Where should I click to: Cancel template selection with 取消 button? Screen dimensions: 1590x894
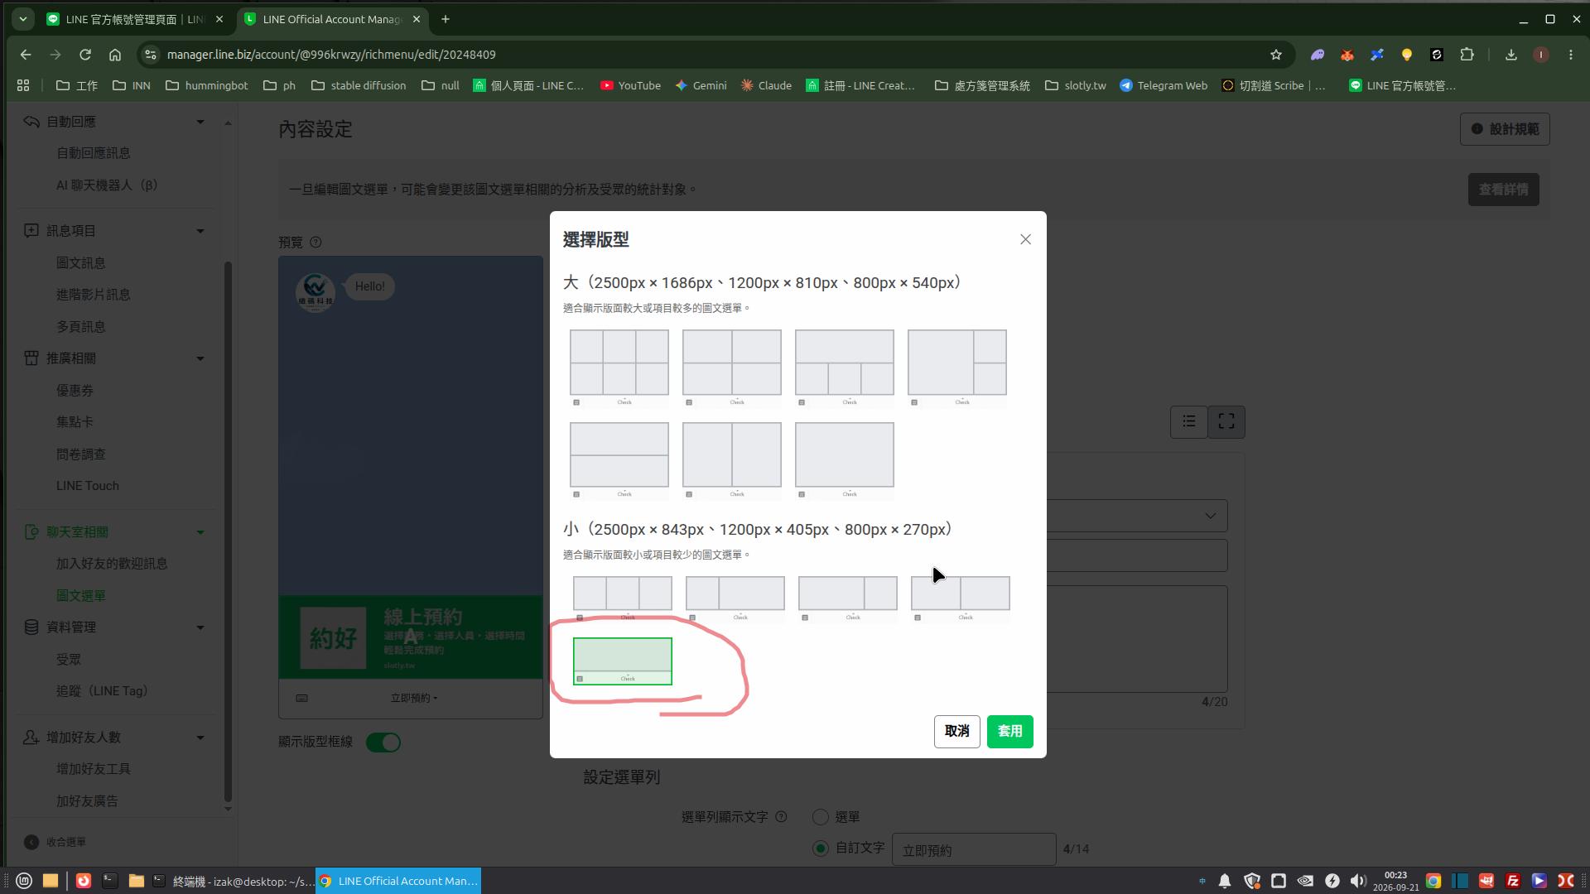(x=956, y=732)
